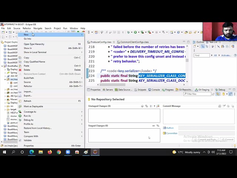Open the Navigate menu in menu bar
237x178 pixels.
click(38, 28)
